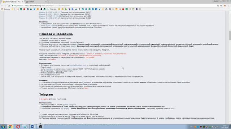Open the Недели 9-10 link
Screen dimensions: 231x129
pyautogui.click(x=50, y=18)
